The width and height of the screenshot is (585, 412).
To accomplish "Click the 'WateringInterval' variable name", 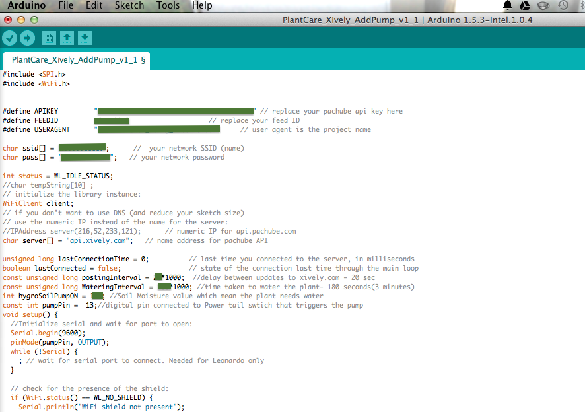I will (113, 287).
